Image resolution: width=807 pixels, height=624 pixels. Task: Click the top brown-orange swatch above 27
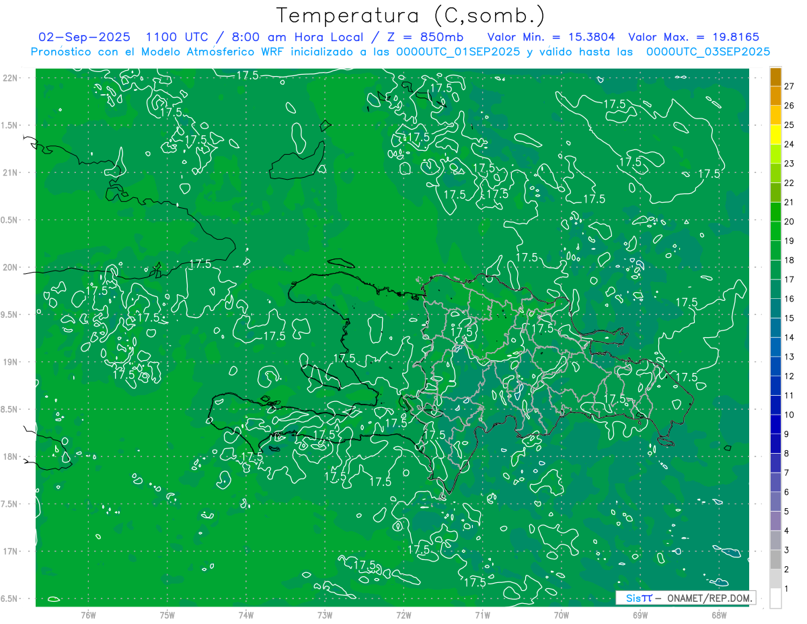coord(775,77)
